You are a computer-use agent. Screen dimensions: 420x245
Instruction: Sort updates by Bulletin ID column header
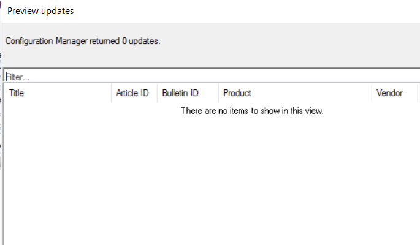pos(188,93)
